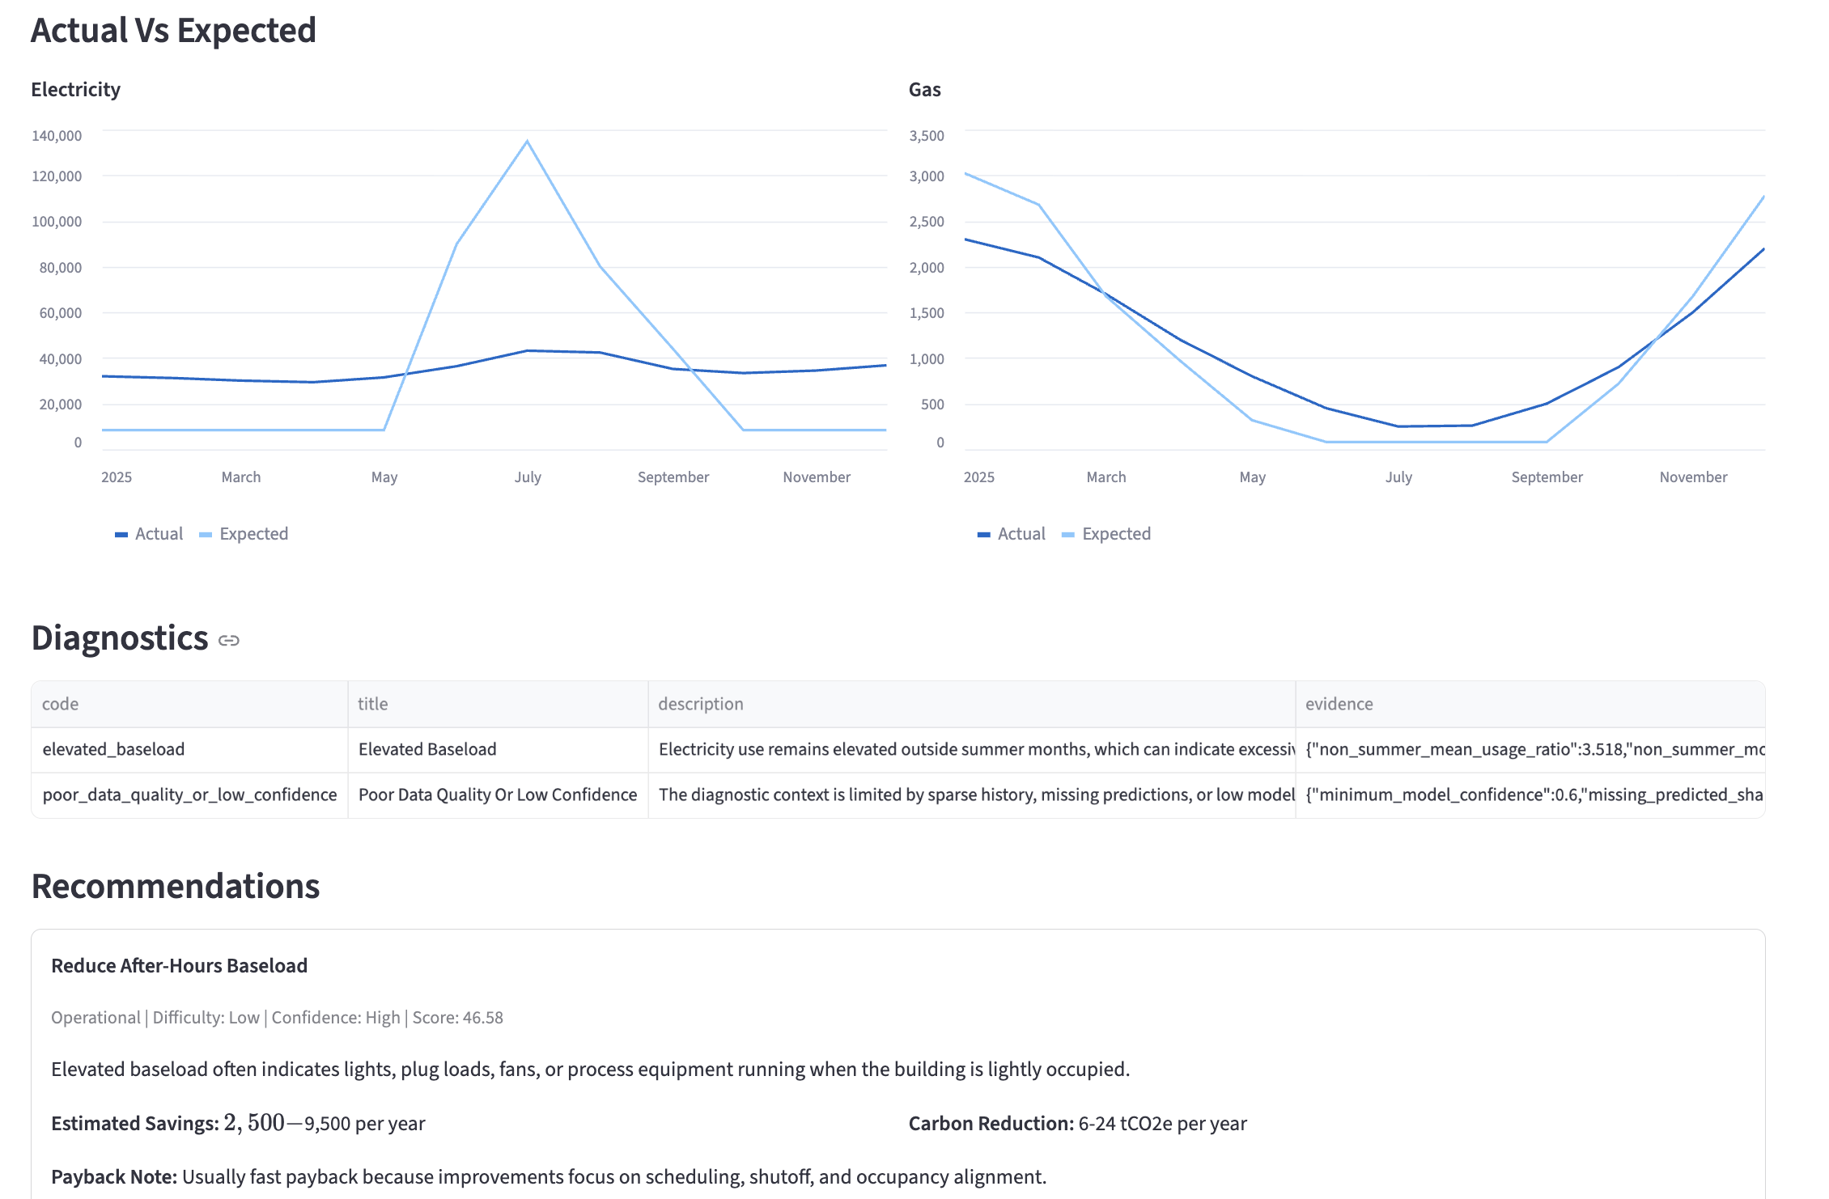Click the Reduce After-Hours Baseload card title
This screenshot has height=1199, width=1829.
click(180, 965)
